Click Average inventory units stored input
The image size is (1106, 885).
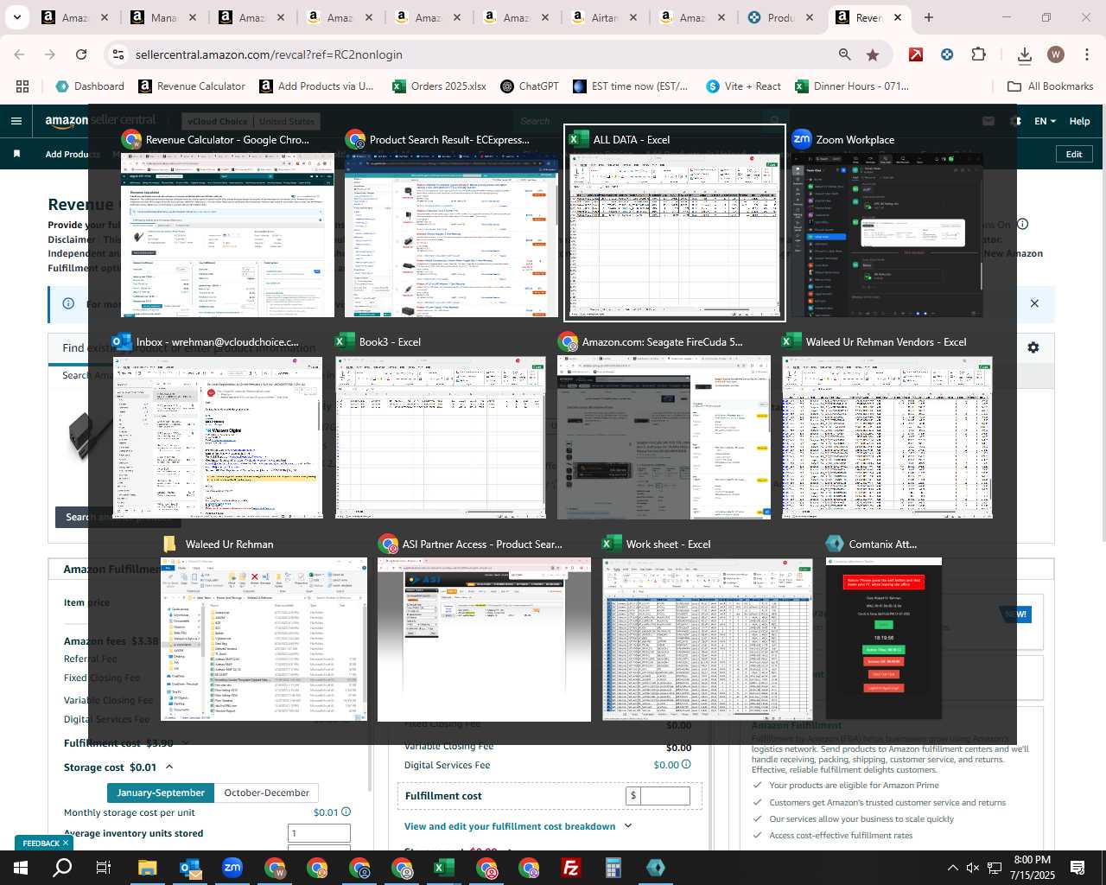click(x=319, y=833)
